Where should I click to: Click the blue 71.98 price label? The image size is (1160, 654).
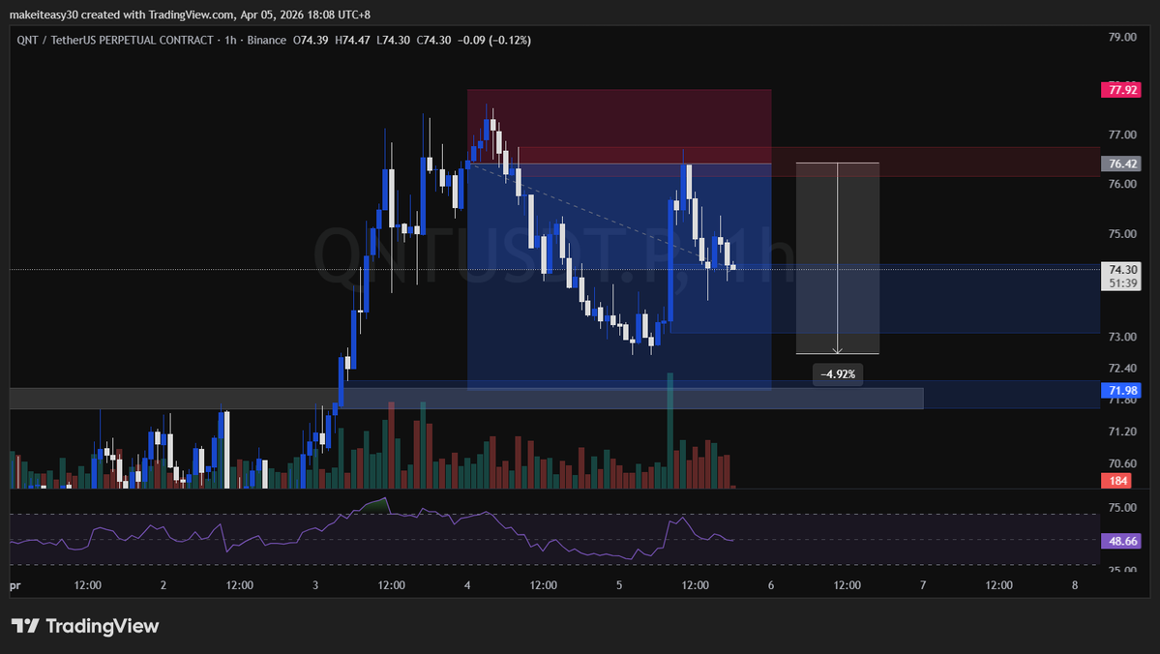point(1121,390)
